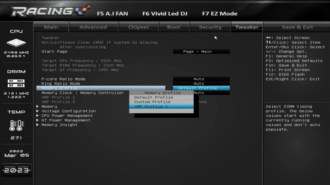The image size is (330, 185).
Task: Select Memory Clock : Memory Controller row
Action: [x=83, y=93]
